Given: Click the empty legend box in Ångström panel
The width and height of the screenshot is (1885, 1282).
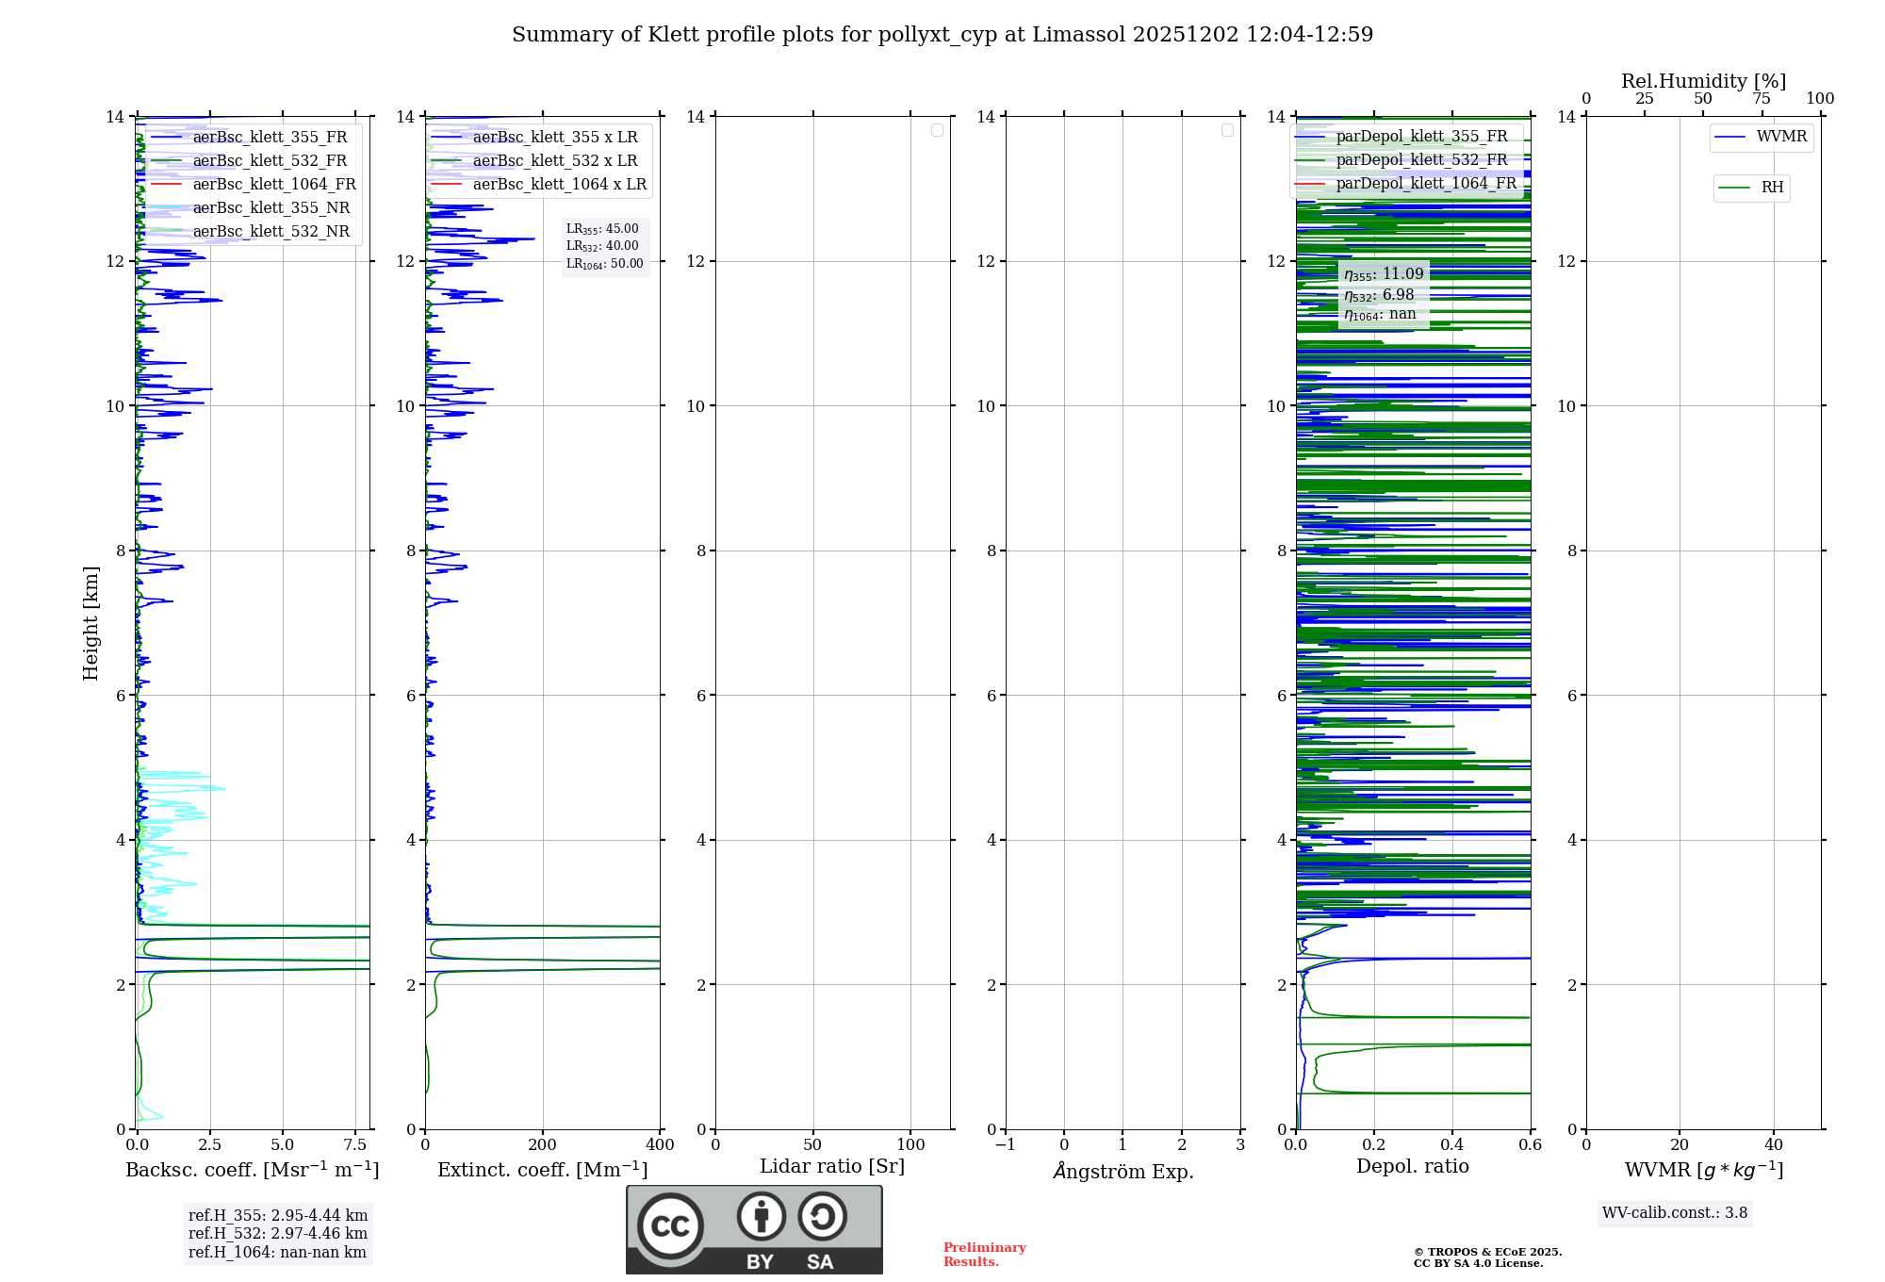Looking at the screenshot, I should point(1227,130).
